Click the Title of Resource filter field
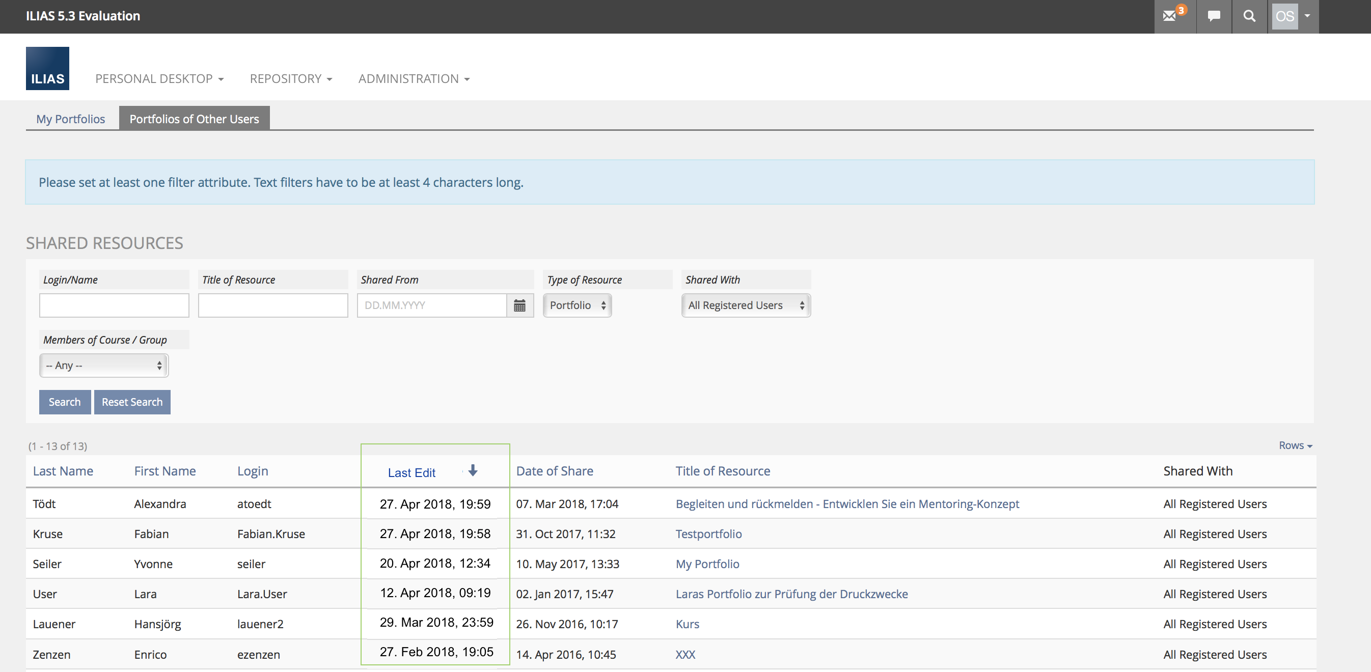The height and width of the screenshot is (672, 1371). pos(273,305)
